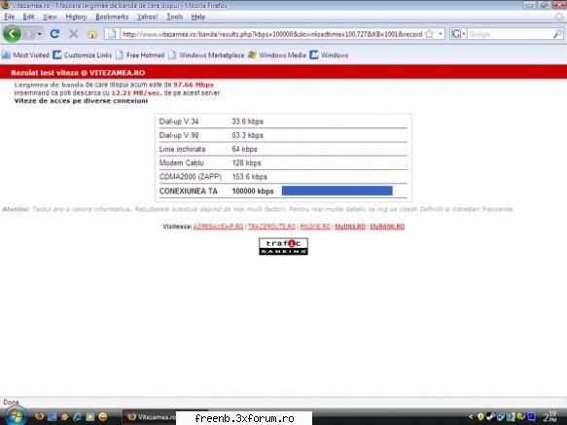Click the 153.6 kbps value
This screenshot has width=567, height=425.
250,176
